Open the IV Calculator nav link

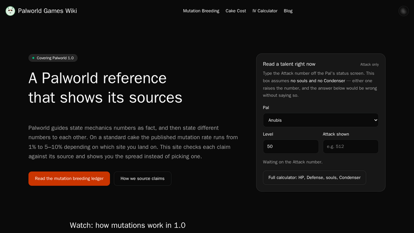coord(265,11)
